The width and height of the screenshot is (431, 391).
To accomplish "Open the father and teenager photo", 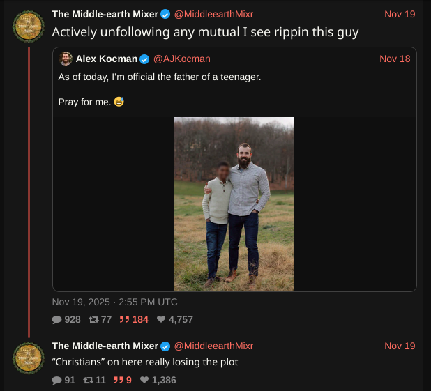I will [234, 204].
